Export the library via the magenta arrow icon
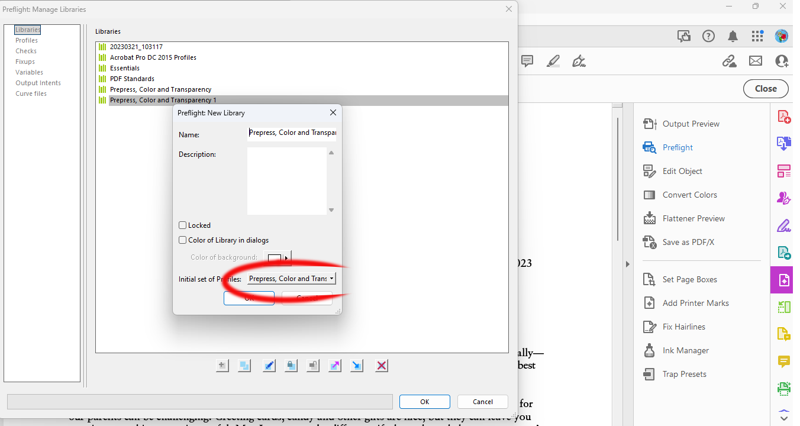The image size is (800, 426). click(334, 365)
